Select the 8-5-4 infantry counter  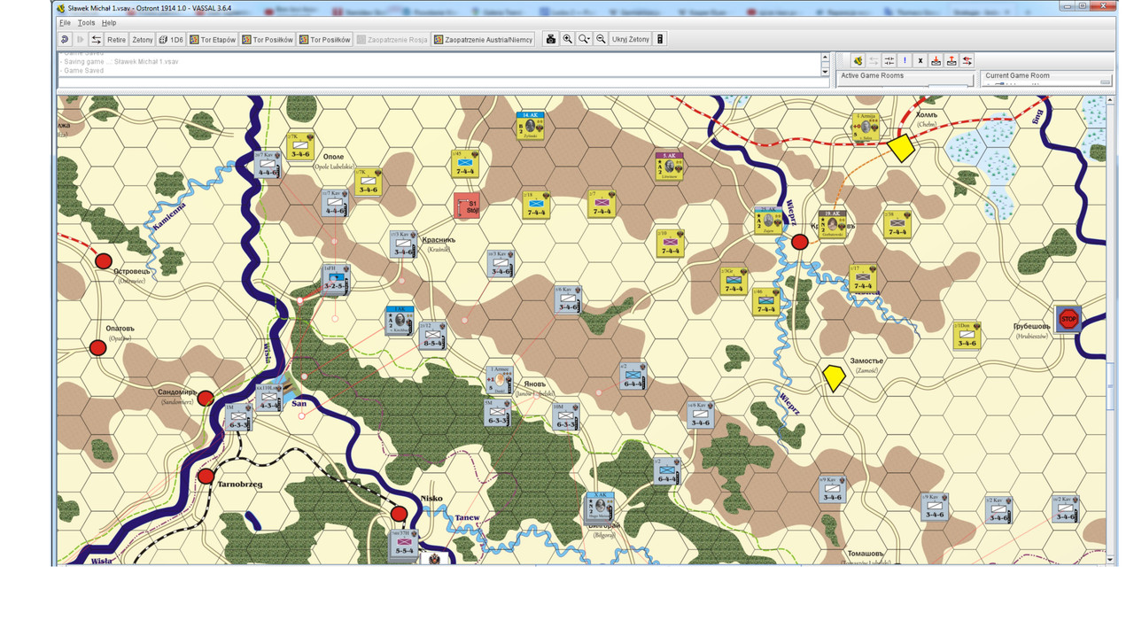click(432, 335)
